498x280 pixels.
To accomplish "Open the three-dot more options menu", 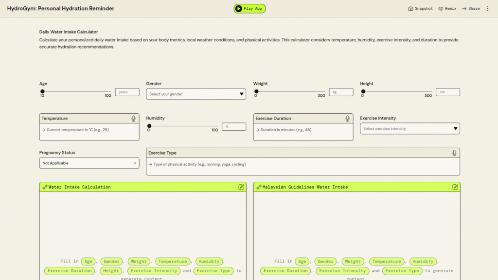I will click(488, 8).
